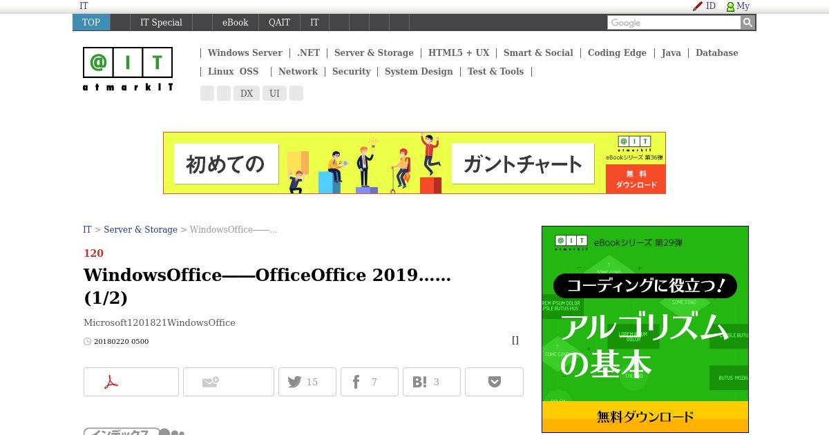Image resolution: width=829 pixels, height=435 pixels.
Task: Click the green My user icon
Action: click(x=730, y=6)
